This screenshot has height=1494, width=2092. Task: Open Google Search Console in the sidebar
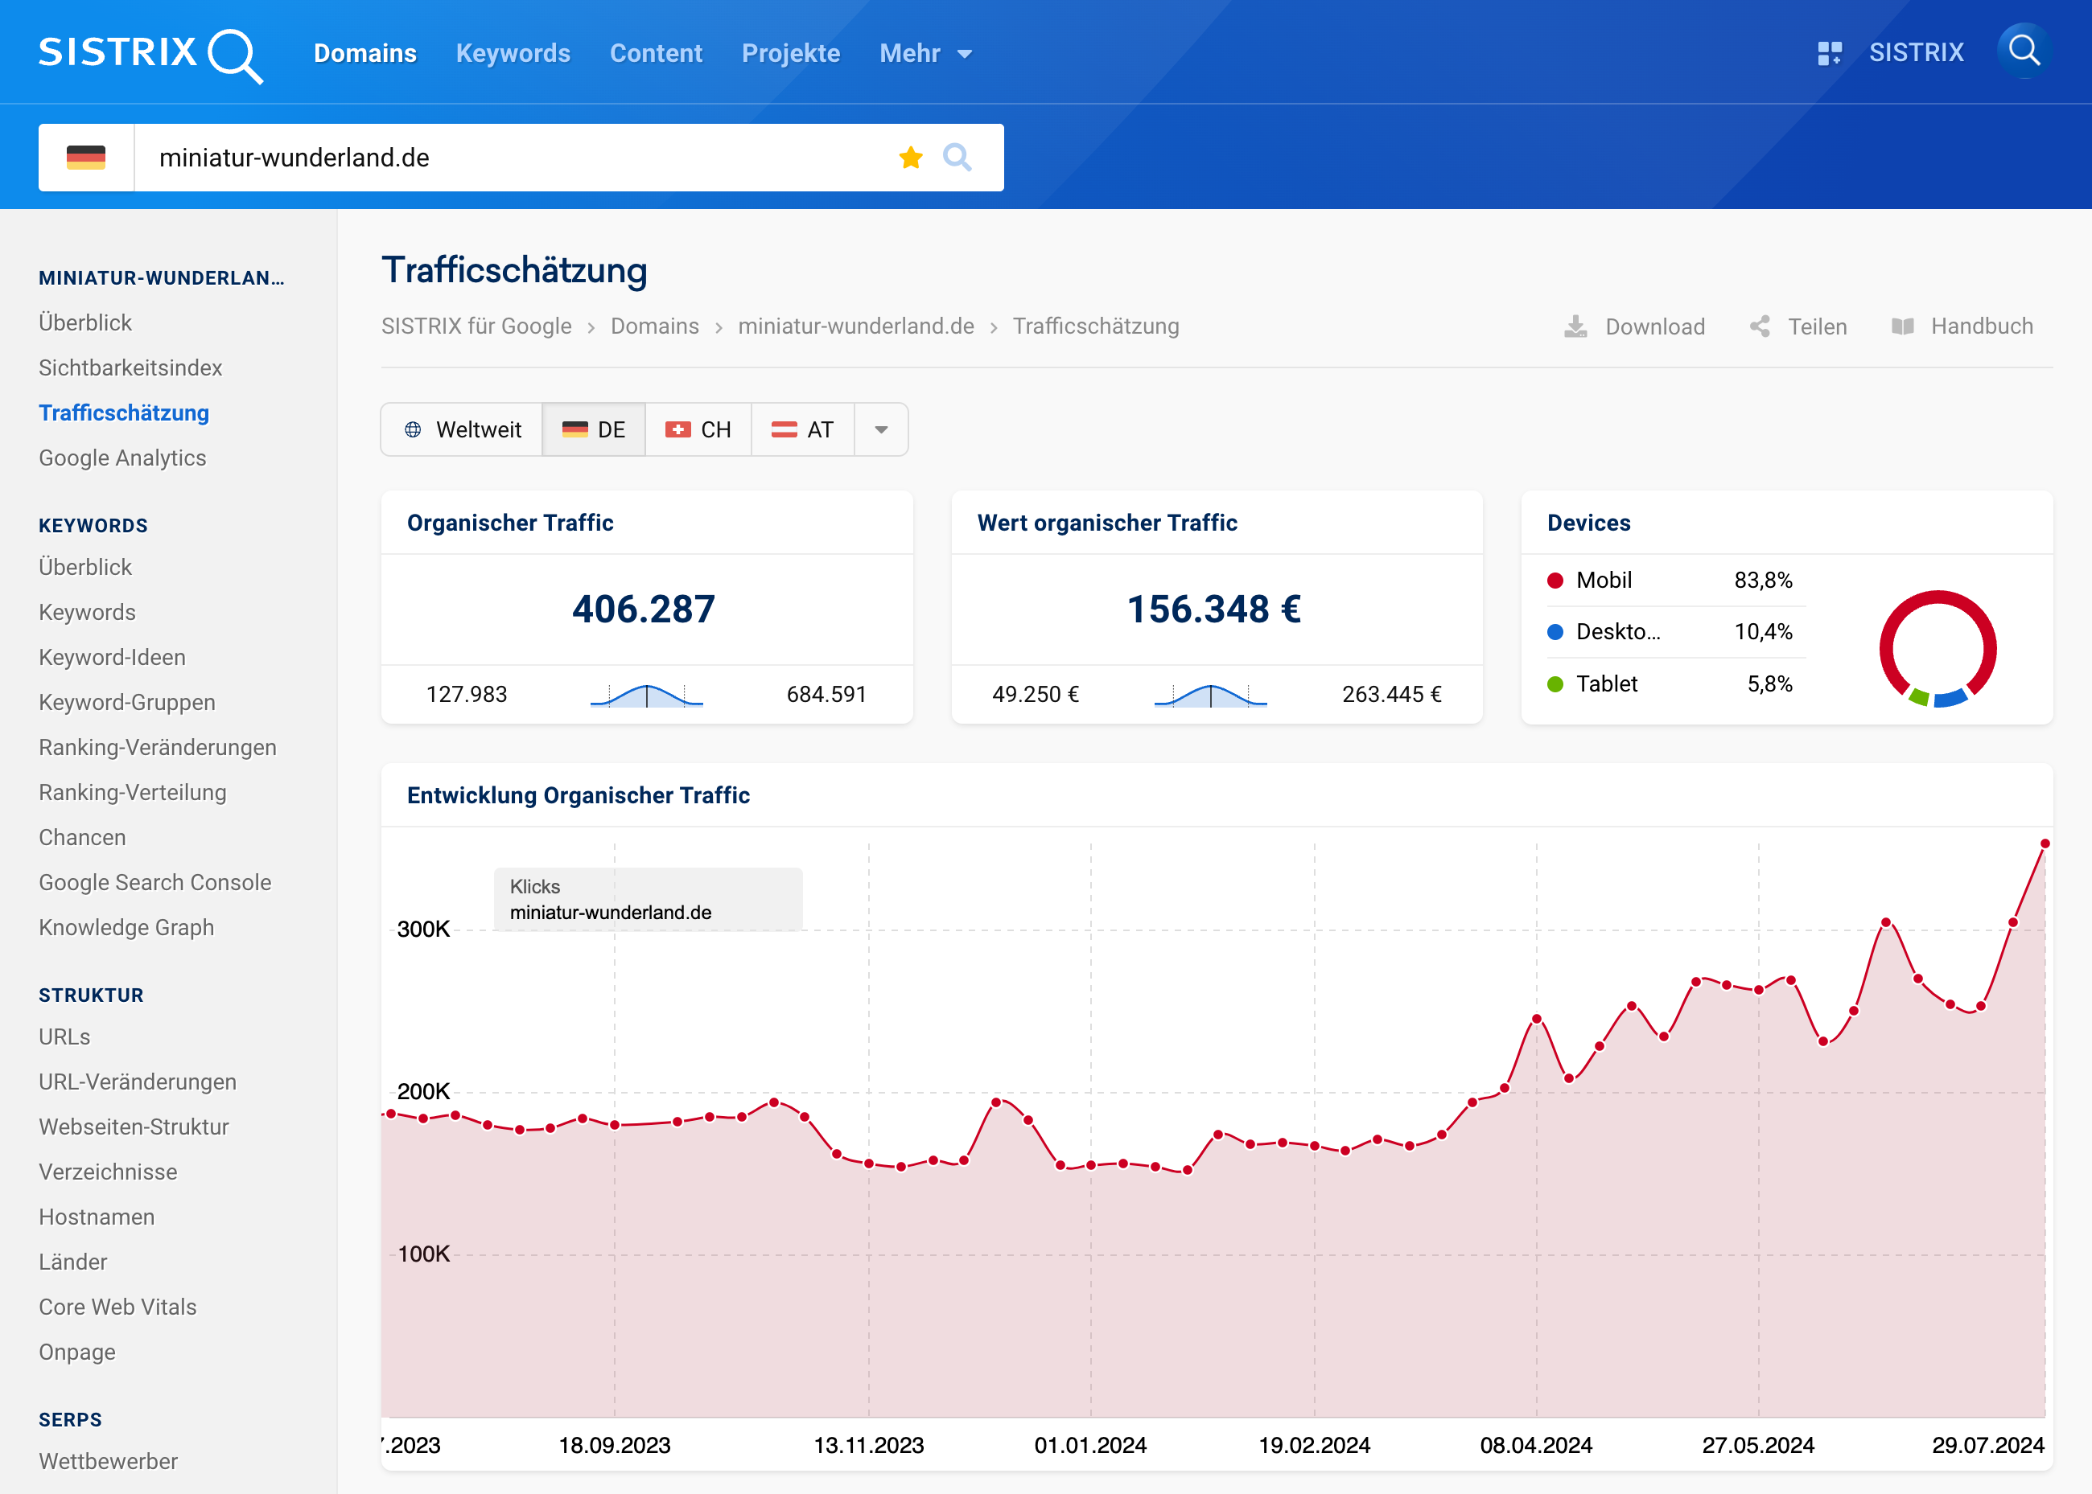(x=154, y=883)
